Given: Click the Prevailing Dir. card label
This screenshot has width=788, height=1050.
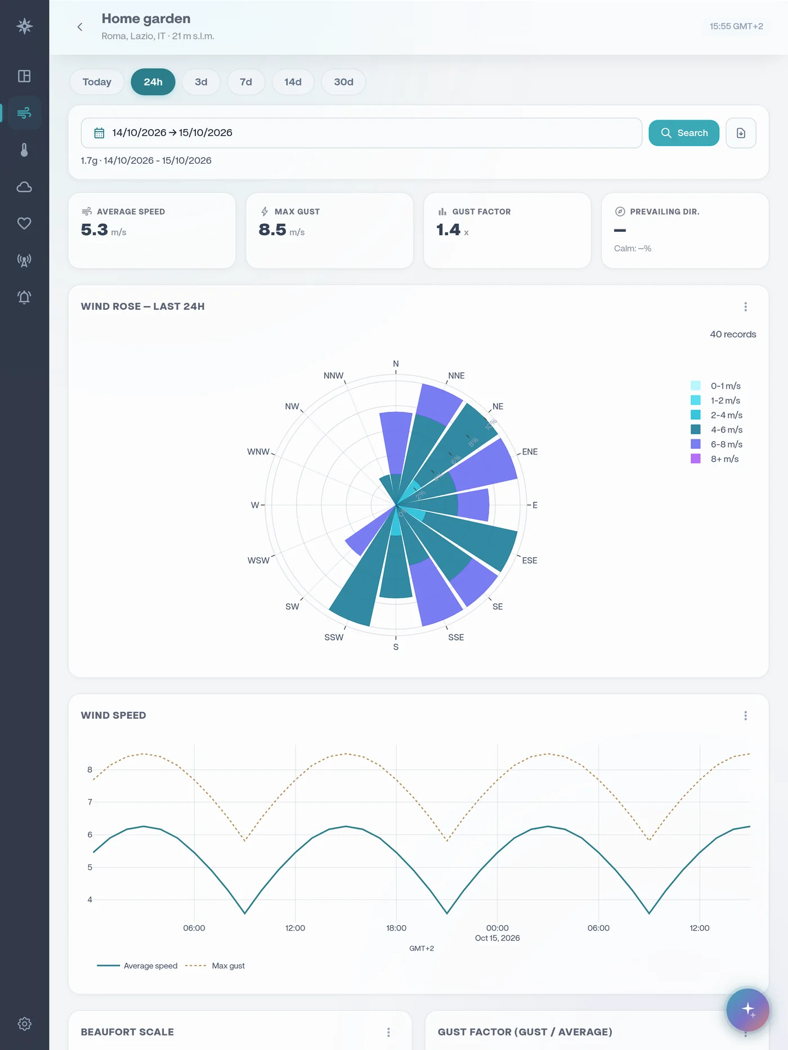Looking at the screenshot, I should 665,211.
